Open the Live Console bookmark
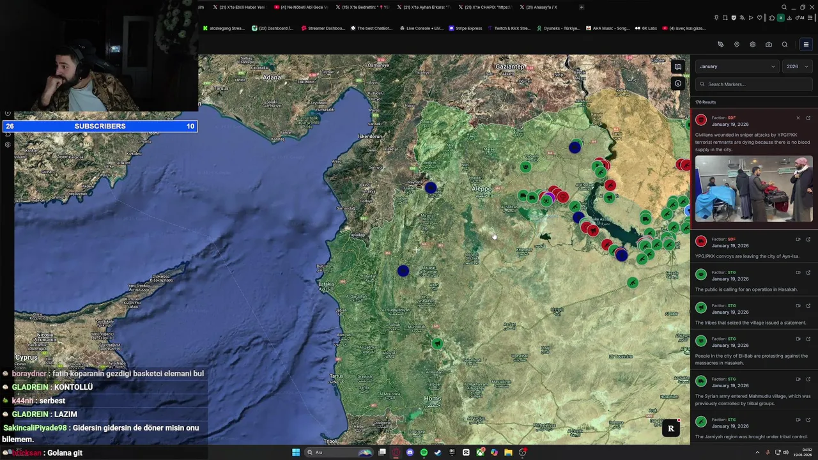 click(421, 28)
